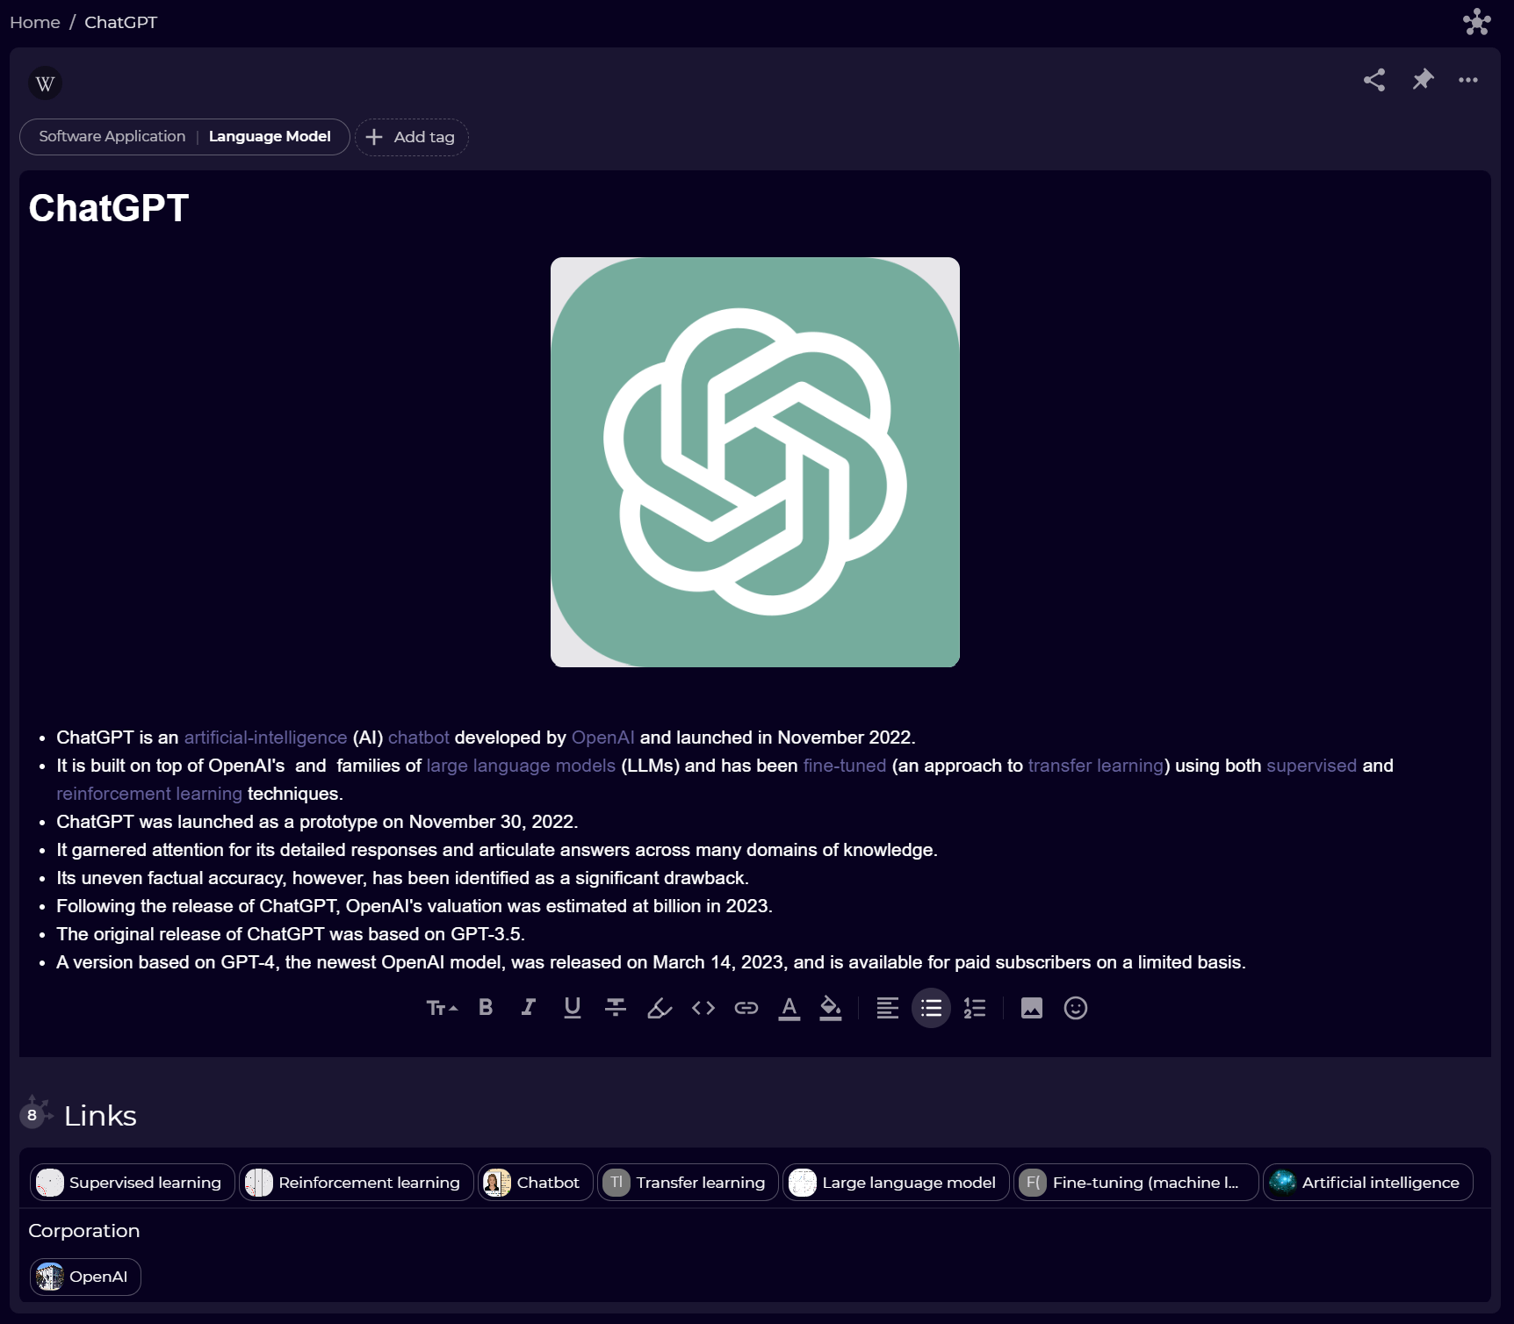Open the Supervised learning link chip

click(131, 1183)
